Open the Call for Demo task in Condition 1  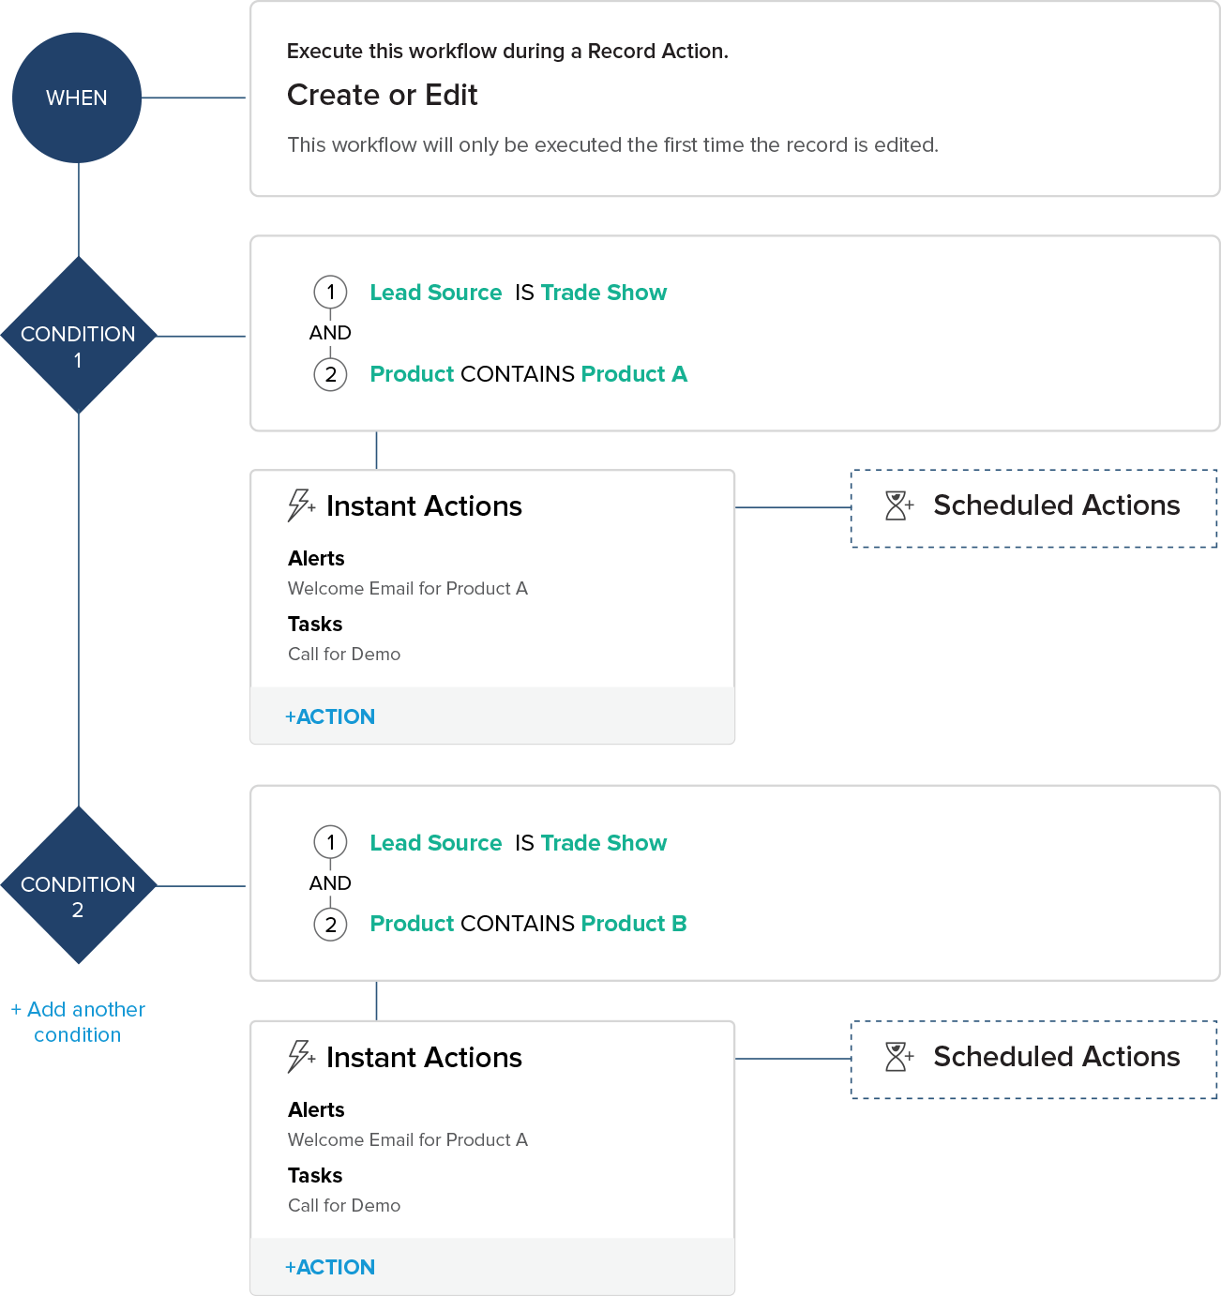[344, 654]
